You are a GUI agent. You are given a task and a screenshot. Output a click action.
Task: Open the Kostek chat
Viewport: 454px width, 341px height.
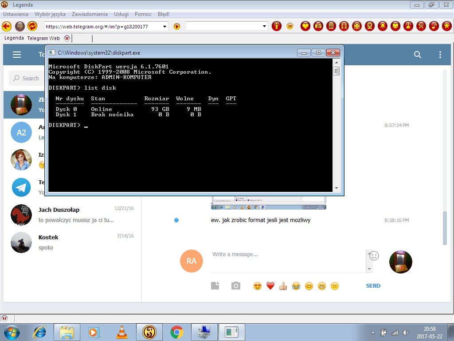pyautogui.click(x=72, y=242)
